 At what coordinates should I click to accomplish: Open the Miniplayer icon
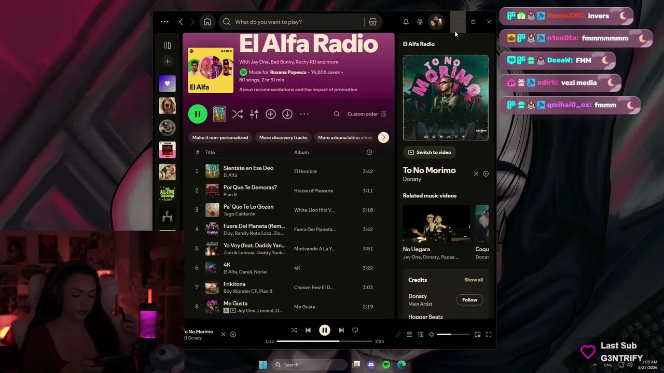478,334
